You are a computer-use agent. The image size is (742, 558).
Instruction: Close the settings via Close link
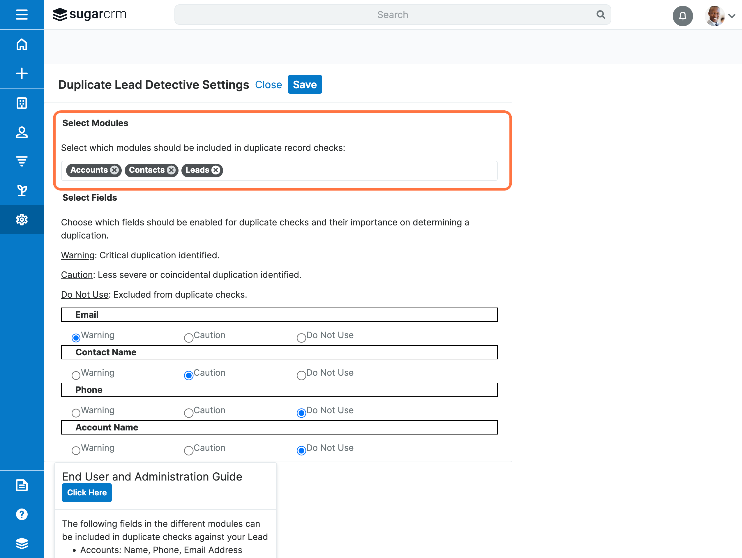tap(268, 84)
